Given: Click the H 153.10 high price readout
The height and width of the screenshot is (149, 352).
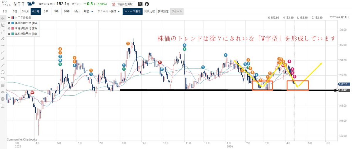Looking at the screenshot, I should pyautogui.click(x=288, y=18).
